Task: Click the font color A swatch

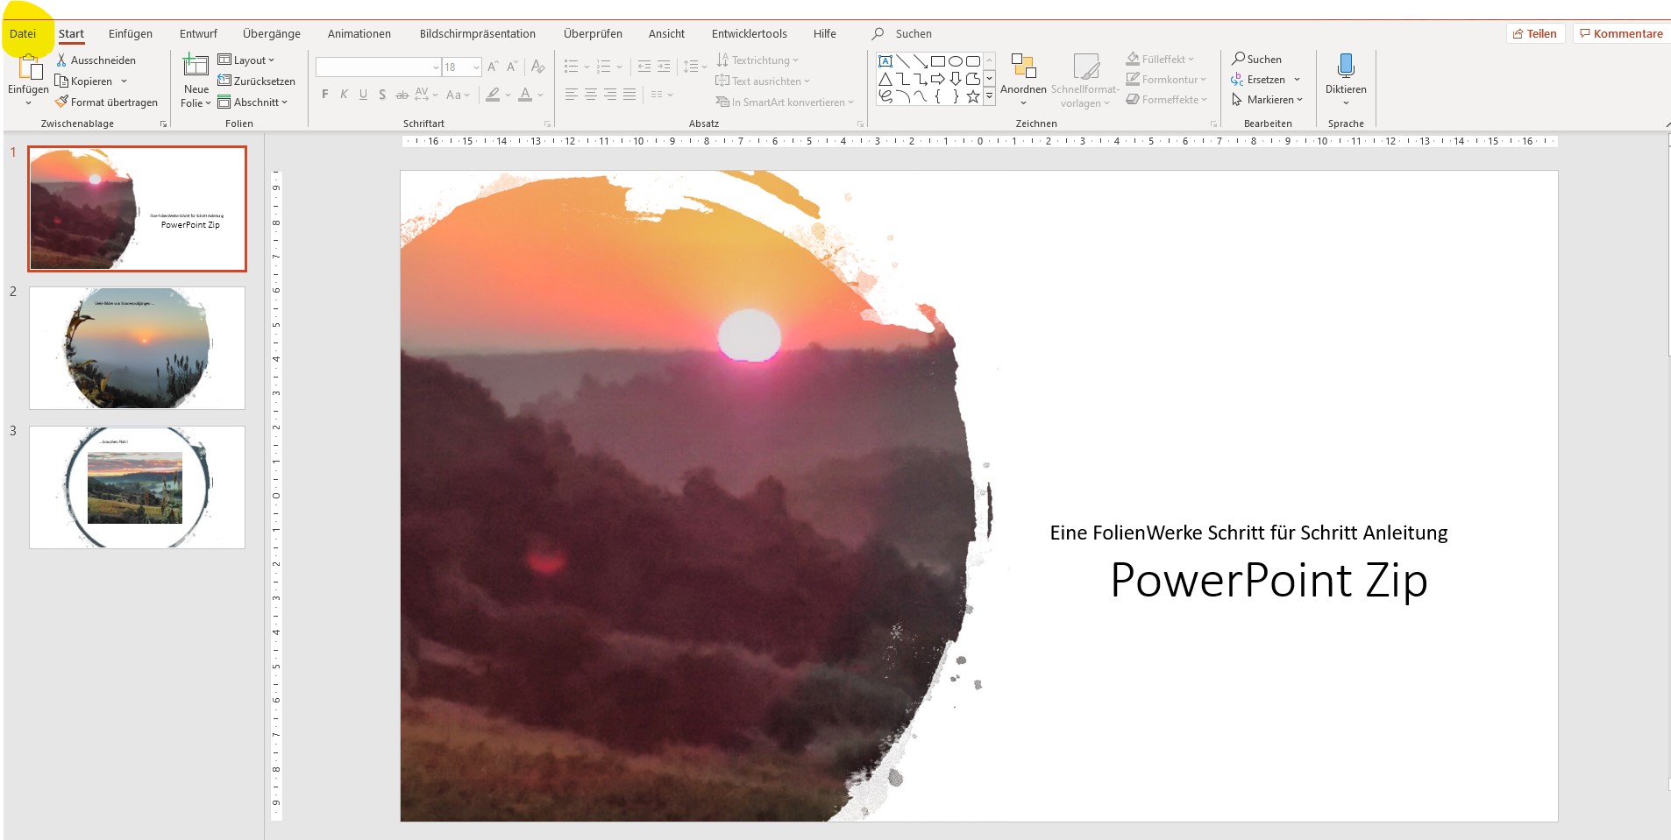Action: (525, 95)
